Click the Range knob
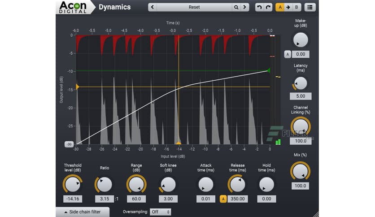 (x=136, y=184)
